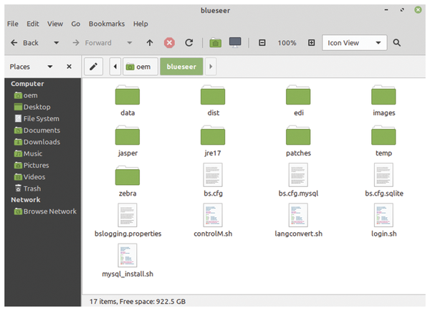
Task: Click the search magnifier icon
Action: coord(397,43)
